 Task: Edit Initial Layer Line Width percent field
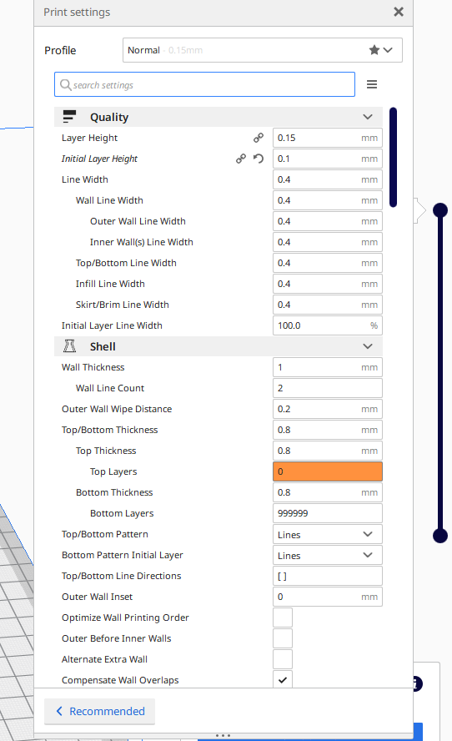[x=327, y=325]
